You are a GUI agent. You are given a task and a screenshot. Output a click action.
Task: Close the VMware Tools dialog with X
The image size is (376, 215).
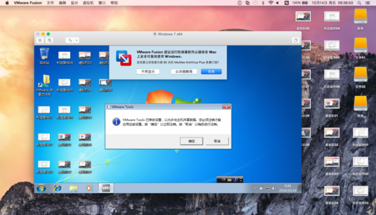(x=226, y=107)
